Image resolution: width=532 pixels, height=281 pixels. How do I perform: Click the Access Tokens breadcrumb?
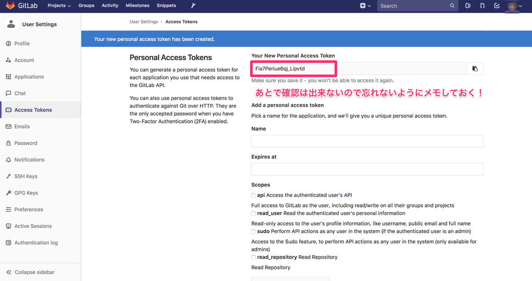(x=181, y=22)
